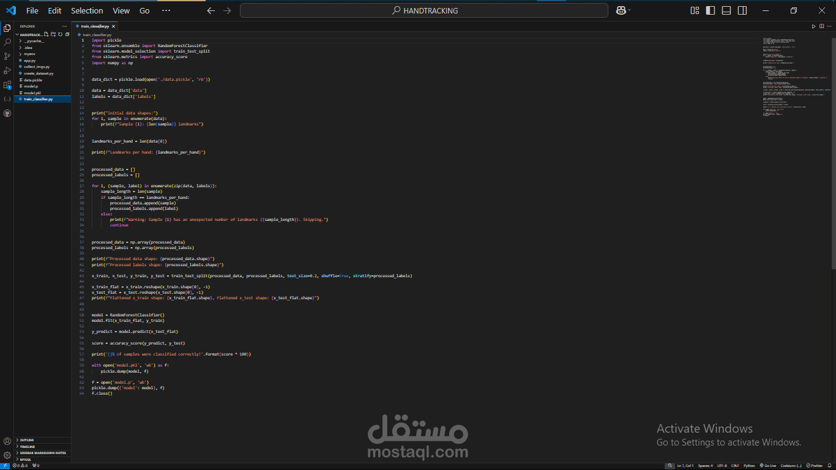The width and height of the screenshot is (836, 470).
Task: Toggle the Panel visibility in title bar
Action: click(726, 10)
